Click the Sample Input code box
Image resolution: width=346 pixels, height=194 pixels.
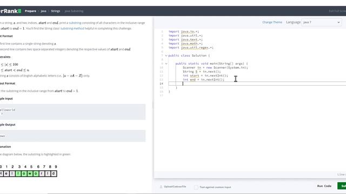point(72,112)
